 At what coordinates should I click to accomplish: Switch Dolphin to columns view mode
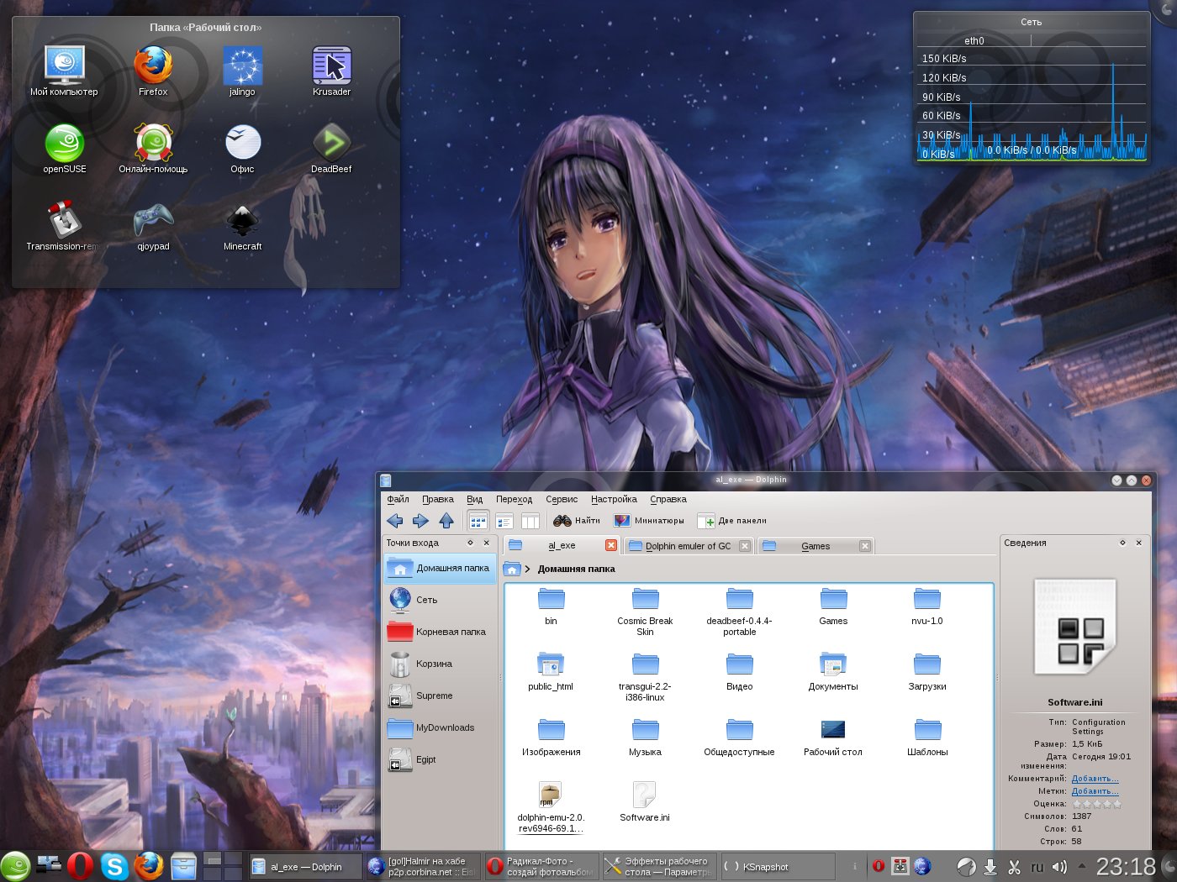[530, 521]
